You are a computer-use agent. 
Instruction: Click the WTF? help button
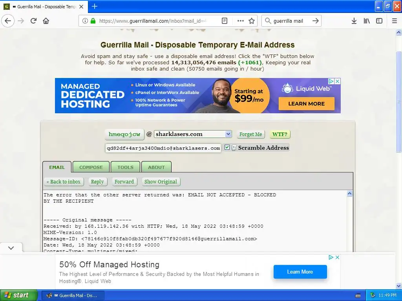coord(280,134)
